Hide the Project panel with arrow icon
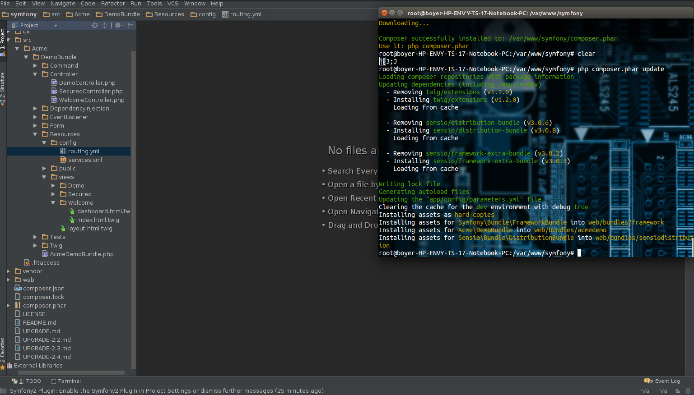The image size is (694, 395). [x=130, y=25]
